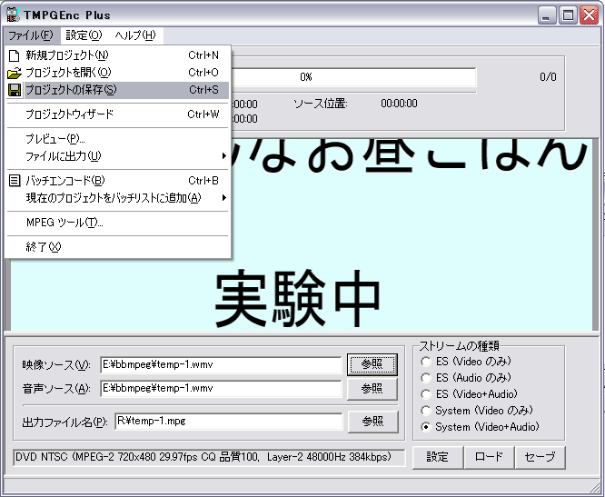Minimize the TMPGEnc Plus window
The width and height of the screenshot is (605, 497).
[x=546, y=15]
